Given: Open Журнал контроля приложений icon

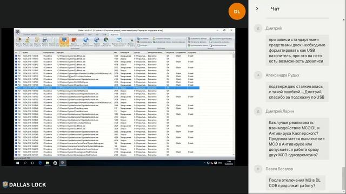Looking at the screenshot, I should click(119, 42).
